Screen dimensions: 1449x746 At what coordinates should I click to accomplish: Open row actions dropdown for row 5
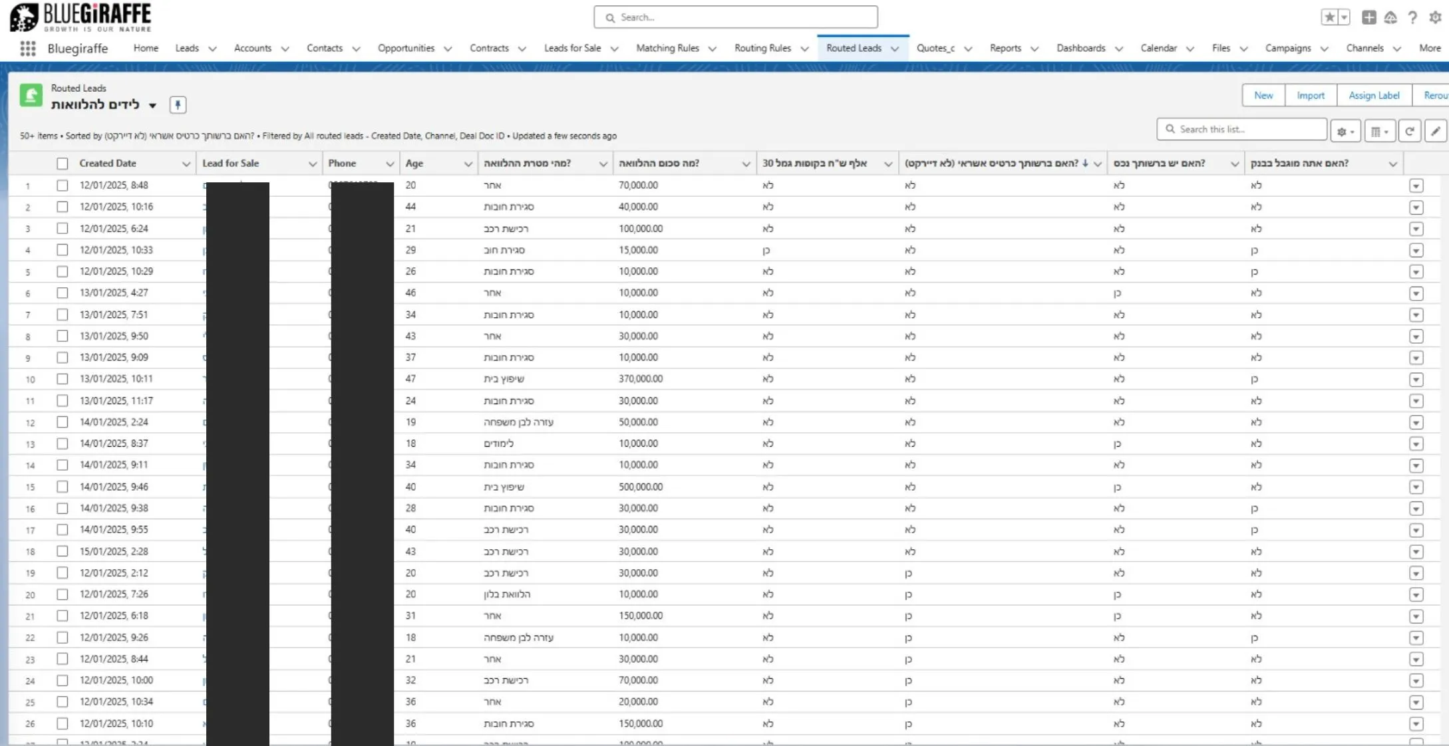tap(1416, 272)
